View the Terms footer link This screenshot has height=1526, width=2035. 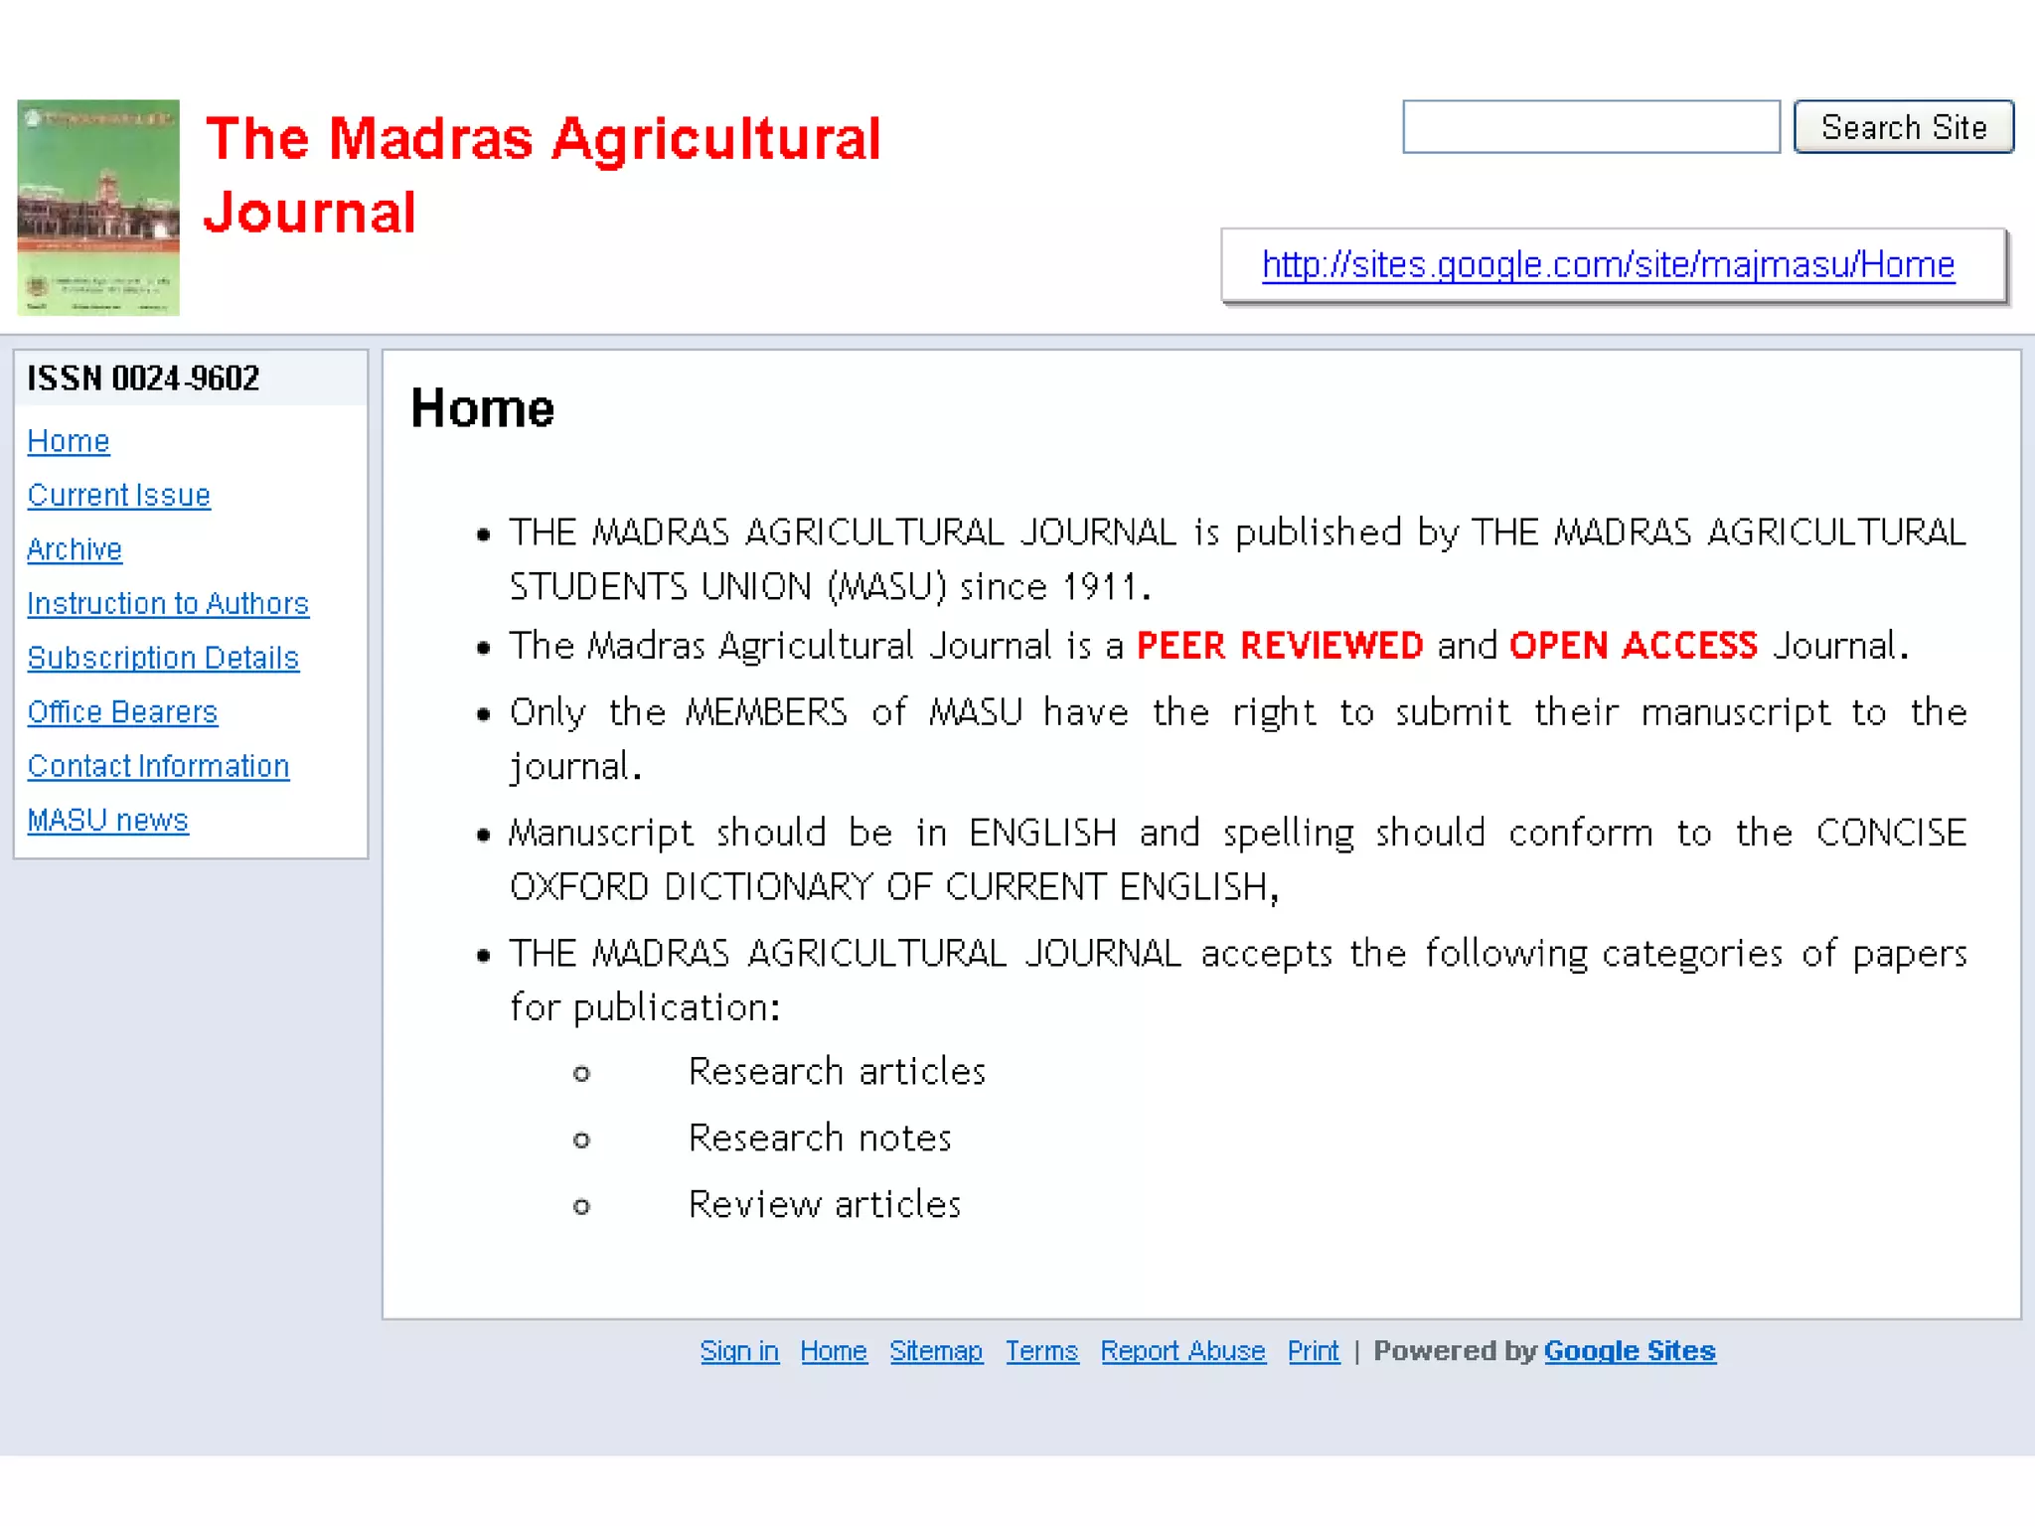1041,1351
